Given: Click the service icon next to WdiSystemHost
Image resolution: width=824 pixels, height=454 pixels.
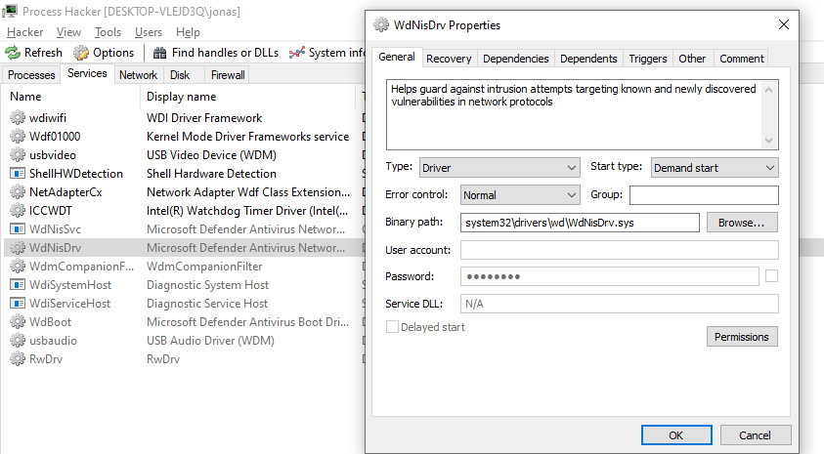Looking at the screenshot, I should [18, 284].
